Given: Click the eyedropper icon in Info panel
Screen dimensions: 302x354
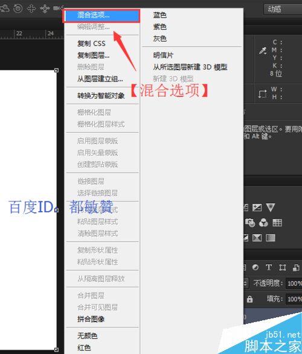Looking at the screenshot, I should pyautogui.click(x=263, y=51).
